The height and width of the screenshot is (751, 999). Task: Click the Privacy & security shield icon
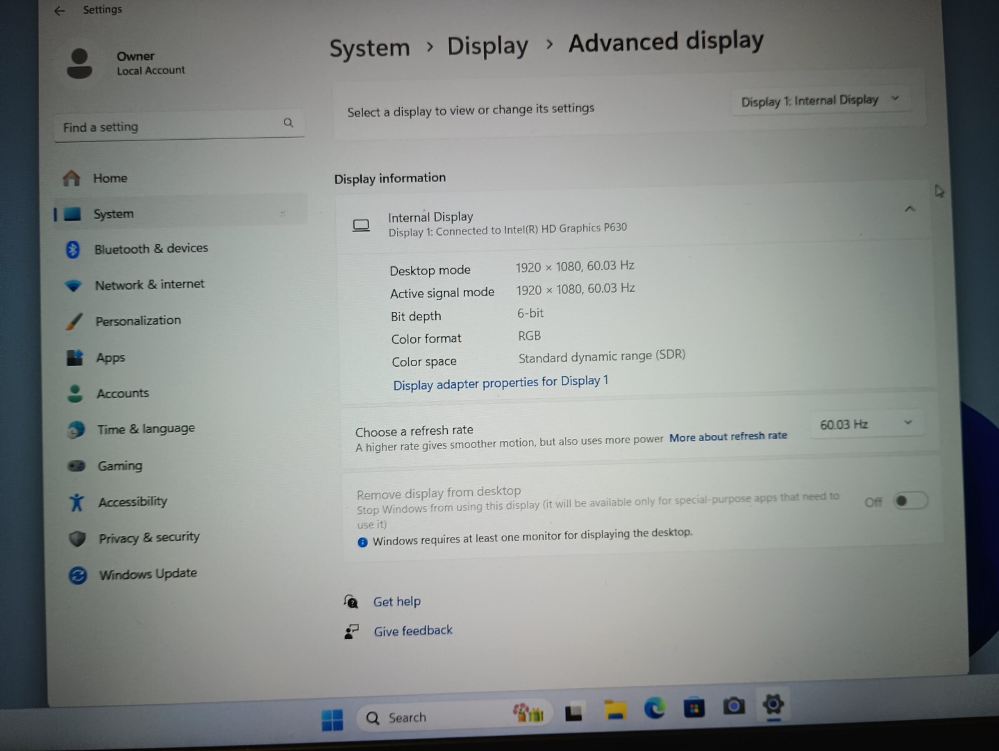pos(77,538)
